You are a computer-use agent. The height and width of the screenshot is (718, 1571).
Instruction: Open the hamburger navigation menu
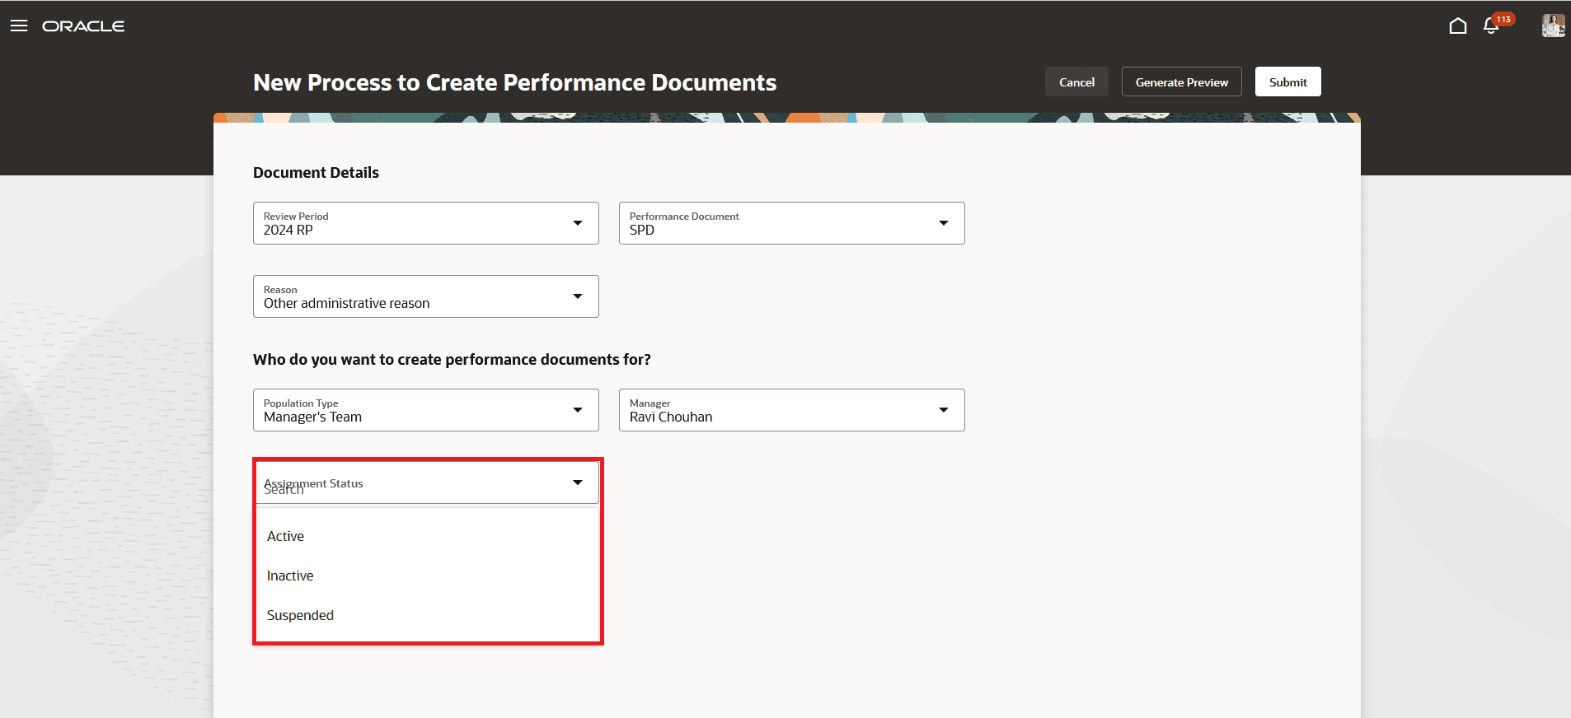pos(19,26)
